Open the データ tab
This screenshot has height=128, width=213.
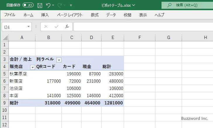[111, 15]
